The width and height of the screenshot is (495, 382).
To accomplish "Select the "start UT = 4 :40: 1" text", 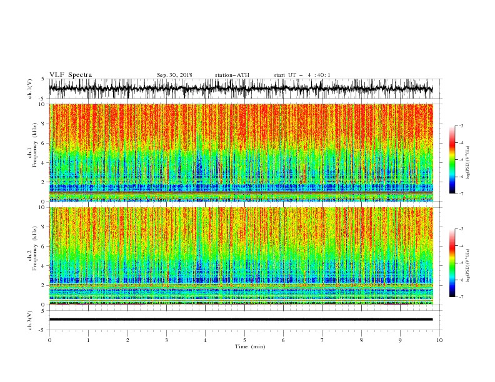I will tap(302, 75).
